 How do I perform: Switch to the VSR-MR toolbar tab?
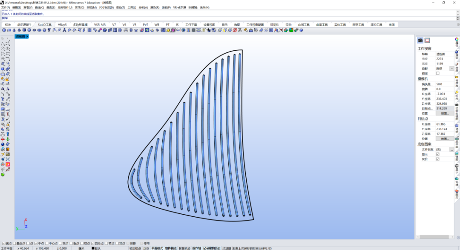click(x=100, y=25)
